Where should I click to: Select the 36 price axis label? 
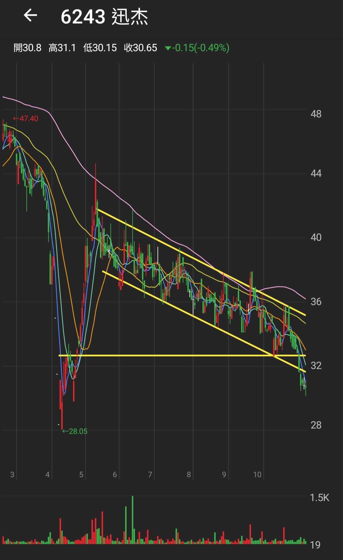click(316, 302)
